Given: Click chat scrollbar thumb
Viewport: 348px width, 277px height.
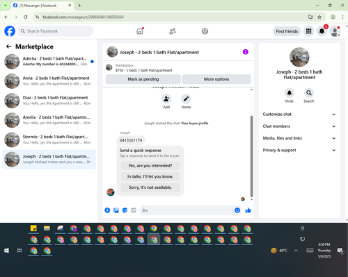Looking at the screenshot, I should 251,156.
